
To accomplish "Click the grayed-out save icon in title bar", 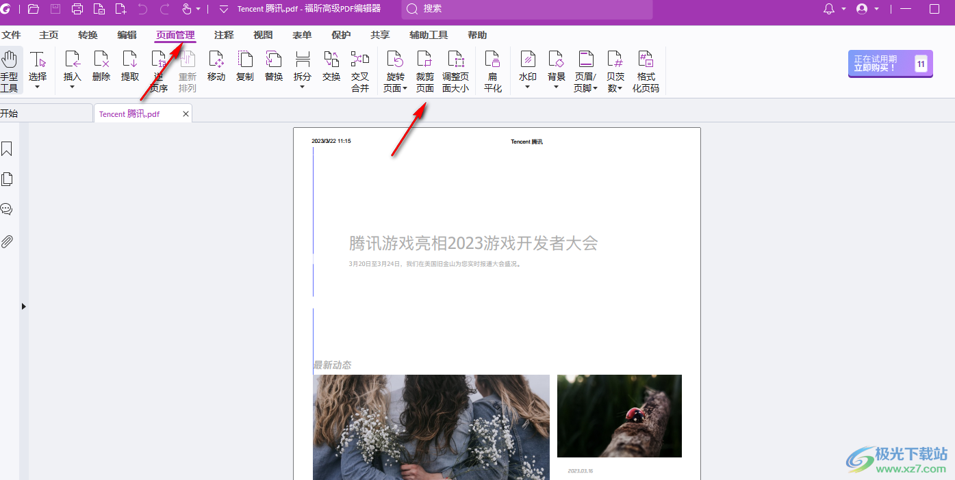I will tap(55, 9).
